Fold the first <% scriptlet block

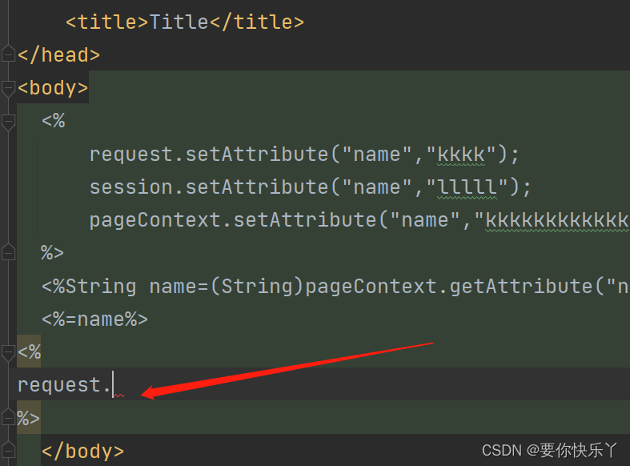point(8,121)
